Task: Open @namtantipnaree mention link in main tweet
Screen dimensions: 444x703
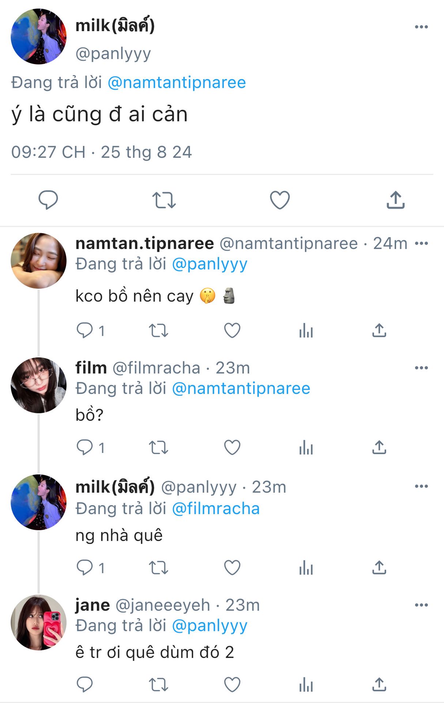Action: point(177,82)
